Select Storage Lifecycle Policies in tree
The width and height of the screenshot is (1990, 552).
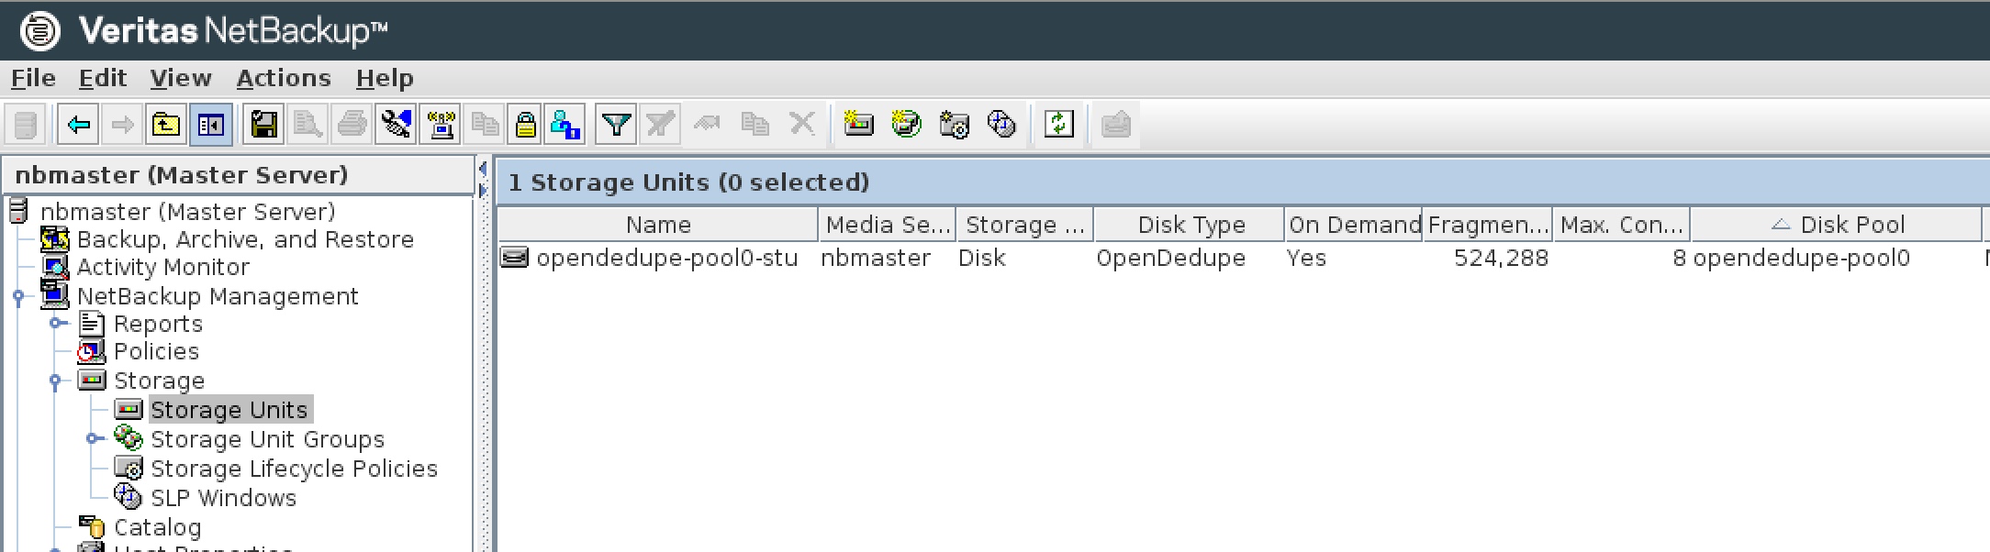tap(294, 469)
